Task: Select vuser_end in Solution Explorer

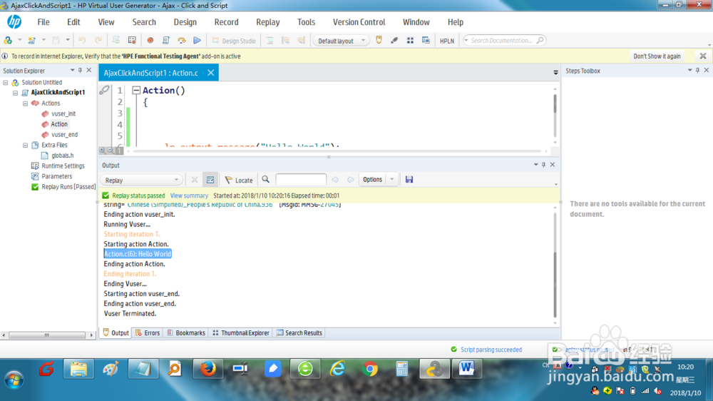Action: tap(65, 135)
